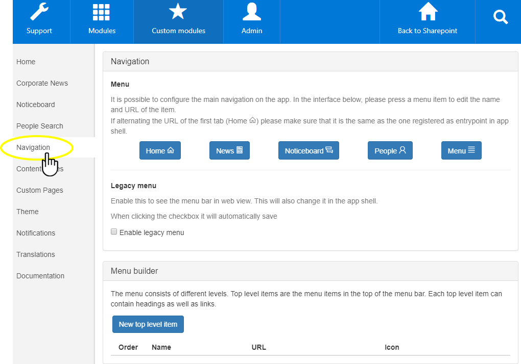521x364 pixels.
Task: Open the Modules grid icon
Action: (101, 13)
